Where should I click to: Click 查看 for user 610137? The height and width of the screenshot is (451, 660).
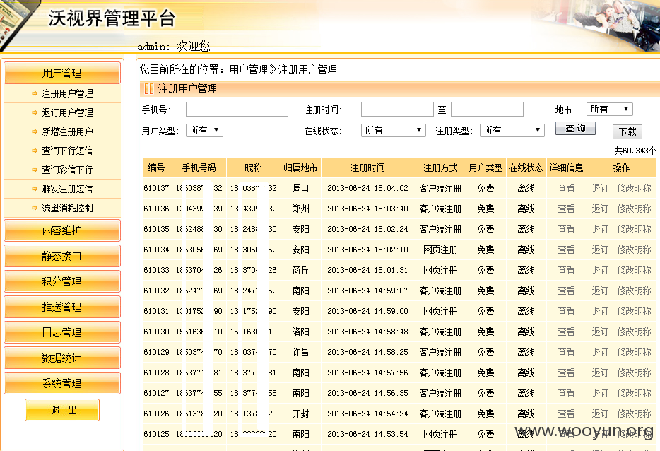point(566,188)
